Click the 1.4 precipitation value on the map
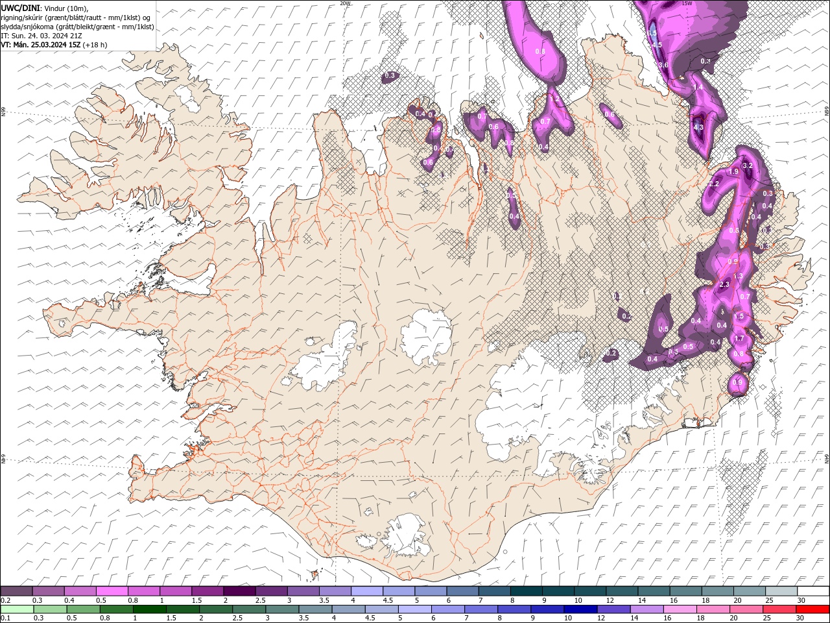 click(x=698, y=87)
